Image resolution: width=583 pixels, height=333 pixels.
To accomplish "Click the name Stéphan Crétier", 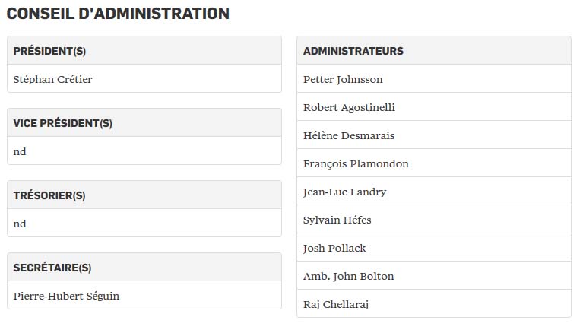I will [x=52, y=79].
